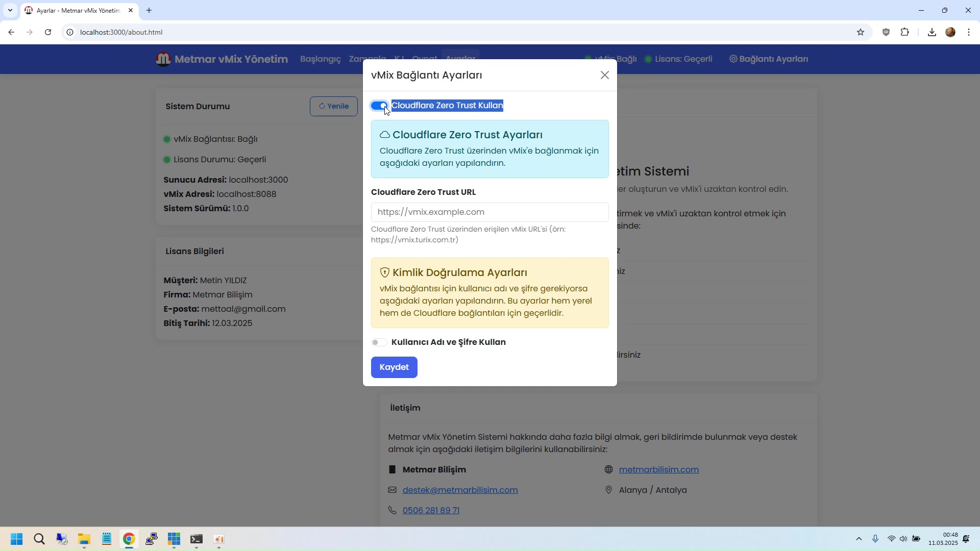
Task: Close the vMix Bağlantı Ayarları dialog
Action: point(605,75)
